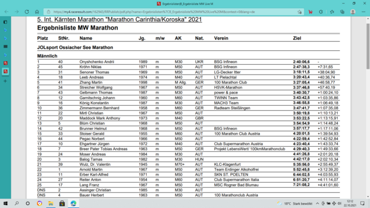This screenshot has width=370, height=208.
Task: Click the Ergebnisliste MW Marathon heading
Action: (77, 28)
